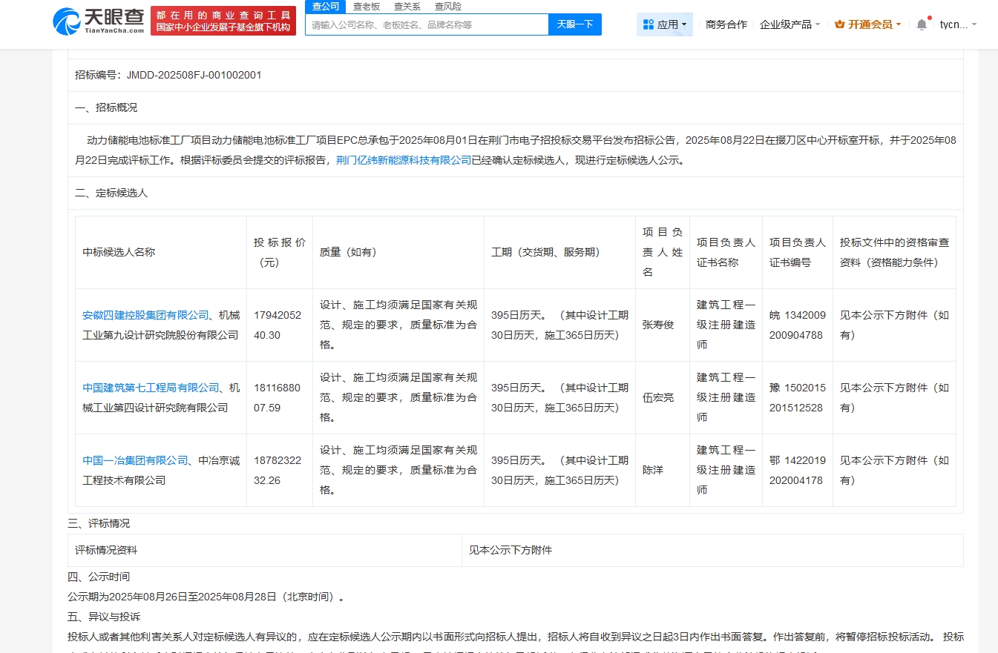
Task: Open 荆门亿纬新能源科技有限公司 company link
Action: (404, 160)
